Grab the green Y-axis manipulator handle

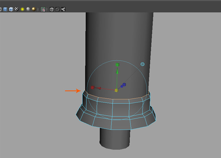[117, 65]
